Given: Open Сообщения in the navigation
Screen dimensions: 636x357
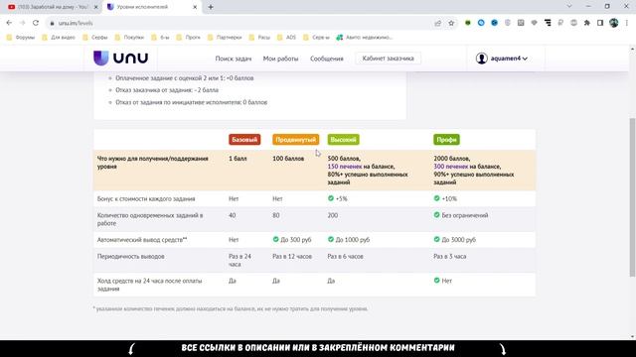Looking at the screenshot, I should point(327,59).
